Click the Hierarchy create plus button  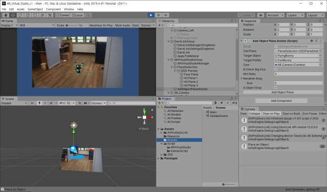[x=160, y=25]
